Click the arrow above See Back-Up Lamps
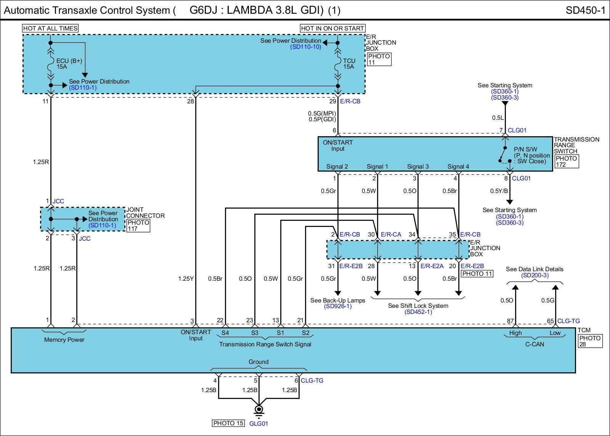 click(338, 293)
